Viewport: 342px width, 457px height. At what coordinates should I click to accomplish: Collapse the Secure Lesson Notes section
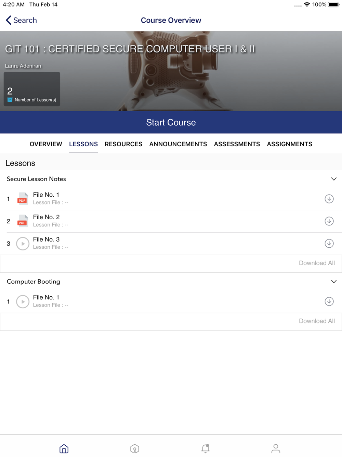[334, 179]
